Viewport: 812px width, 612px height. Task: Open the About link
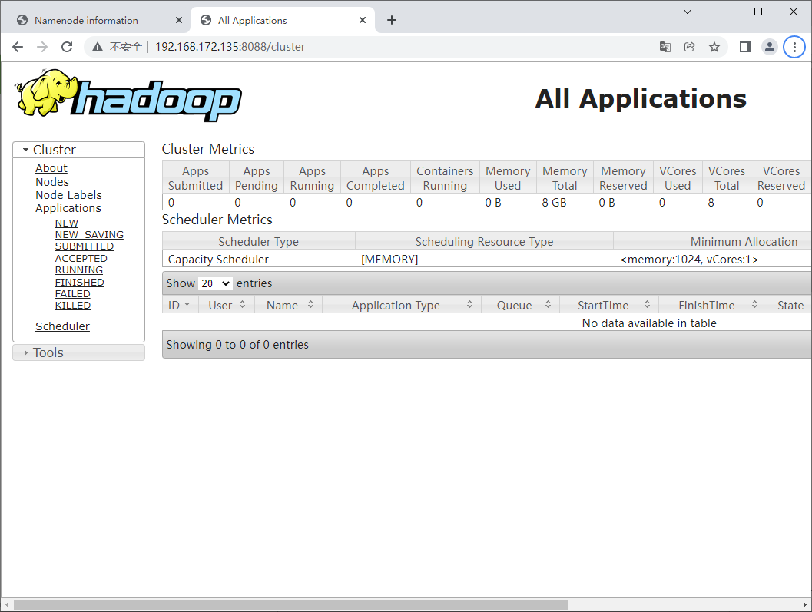[x=51, y=168]
